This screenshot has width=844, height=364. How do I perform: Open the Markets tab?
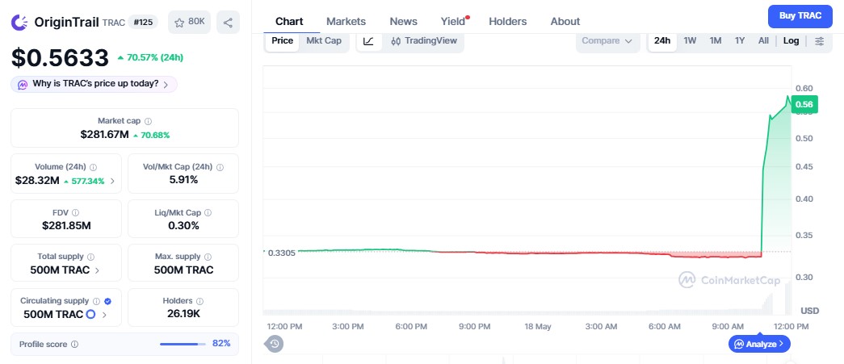click(x=346, y=22)
